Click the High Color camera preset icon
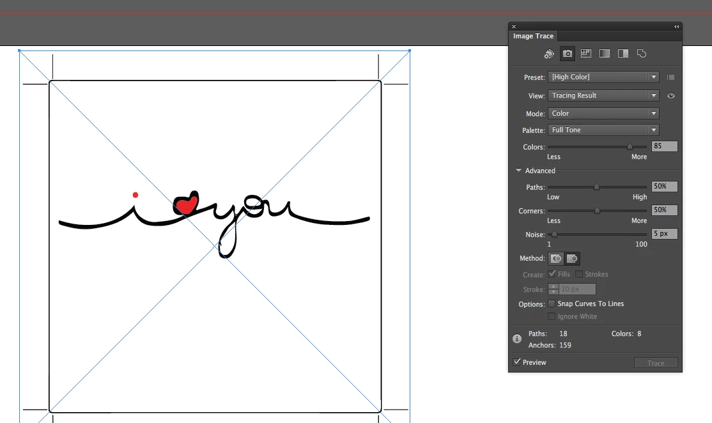This screenshot has height=423, width=712. point(568,54)
